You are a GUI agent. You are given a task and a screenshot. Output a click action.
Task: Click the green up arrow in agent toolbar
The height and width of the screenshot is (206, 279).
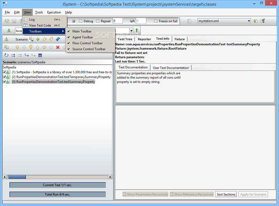point(137,30)
